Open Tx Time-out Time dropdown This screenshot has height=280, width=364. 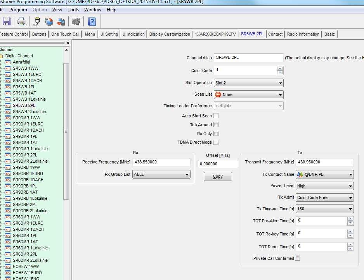pos(325,209)
